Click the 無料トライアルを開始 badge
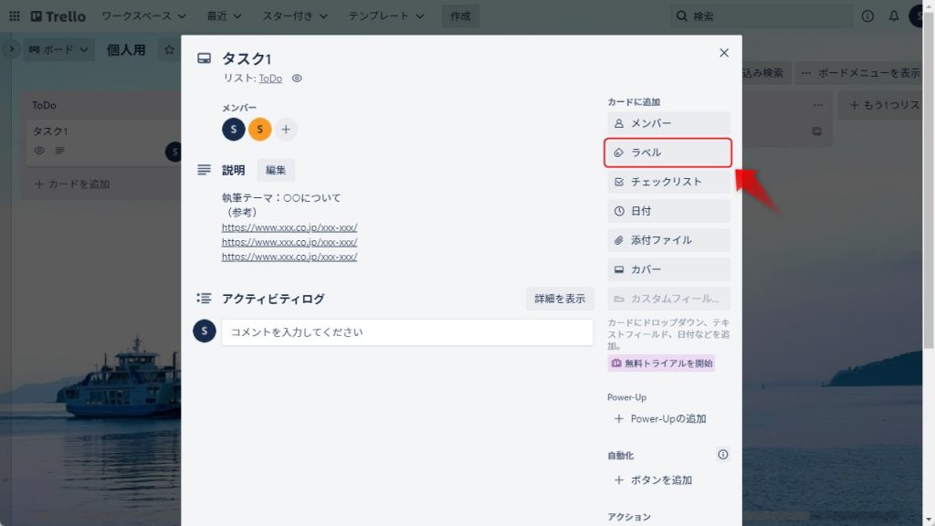The width and height of the screenshot is (935, 526). tap(661, 363)
